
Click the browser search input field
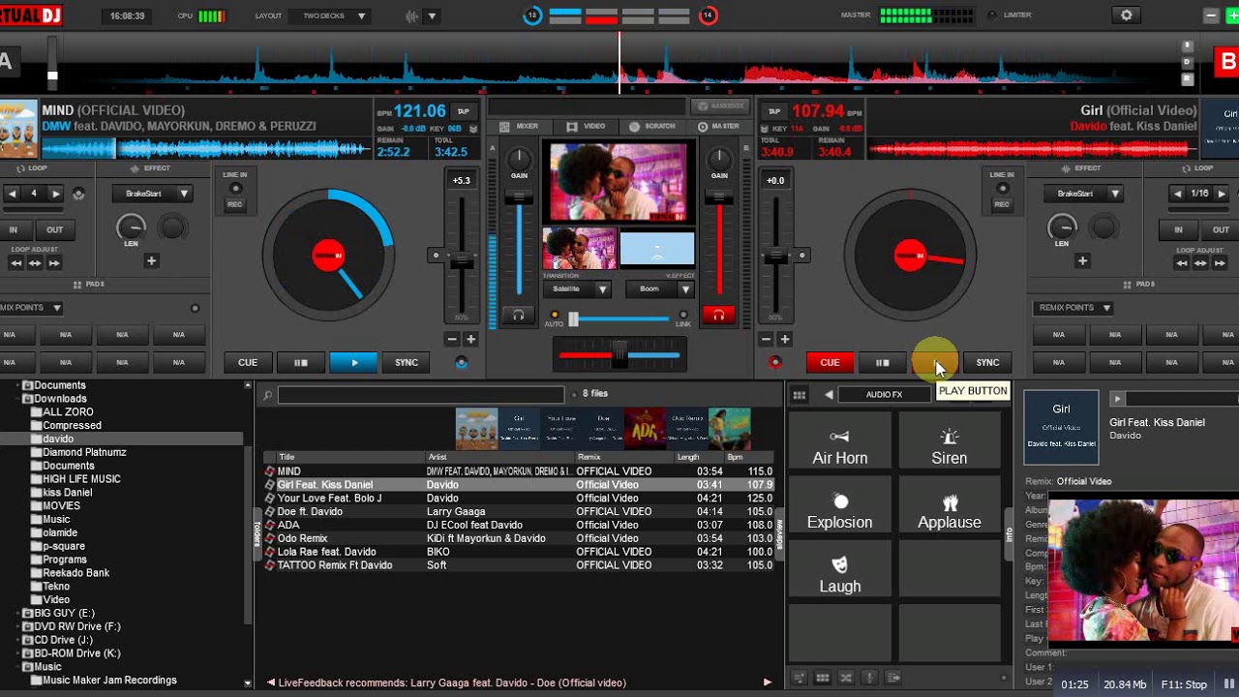click(421, 395)
